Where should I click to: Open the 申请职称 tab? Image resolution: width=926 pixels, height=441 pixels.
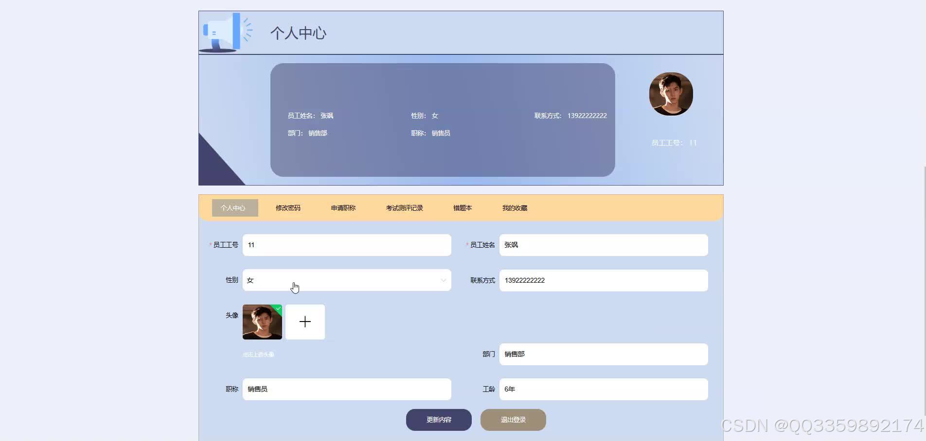pos(342,207)
